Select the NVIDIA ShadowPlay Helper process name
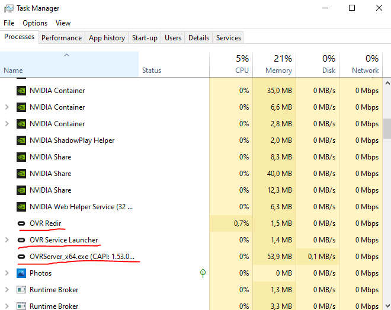Image resolution: width=391 pixels, height=310 pixels. 72,140
